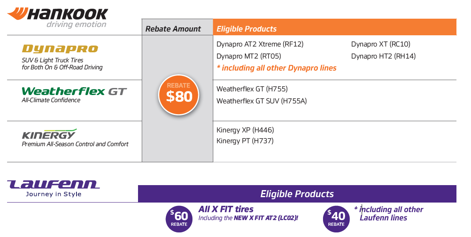
Task: Click the Kinergy brand logo
Action: [49, 134]
